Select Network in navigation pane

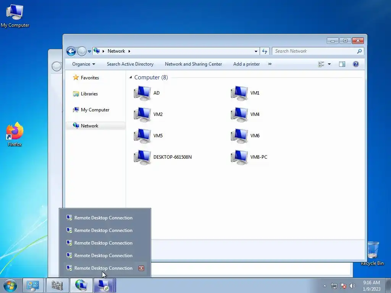(95, 126)
